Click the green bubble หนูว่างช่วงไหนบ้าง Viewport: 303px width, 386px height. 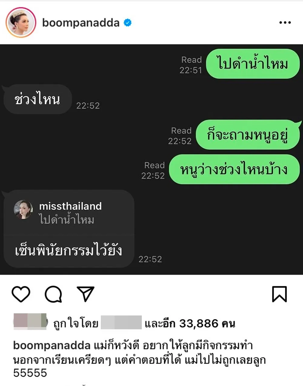click(234, 169)
